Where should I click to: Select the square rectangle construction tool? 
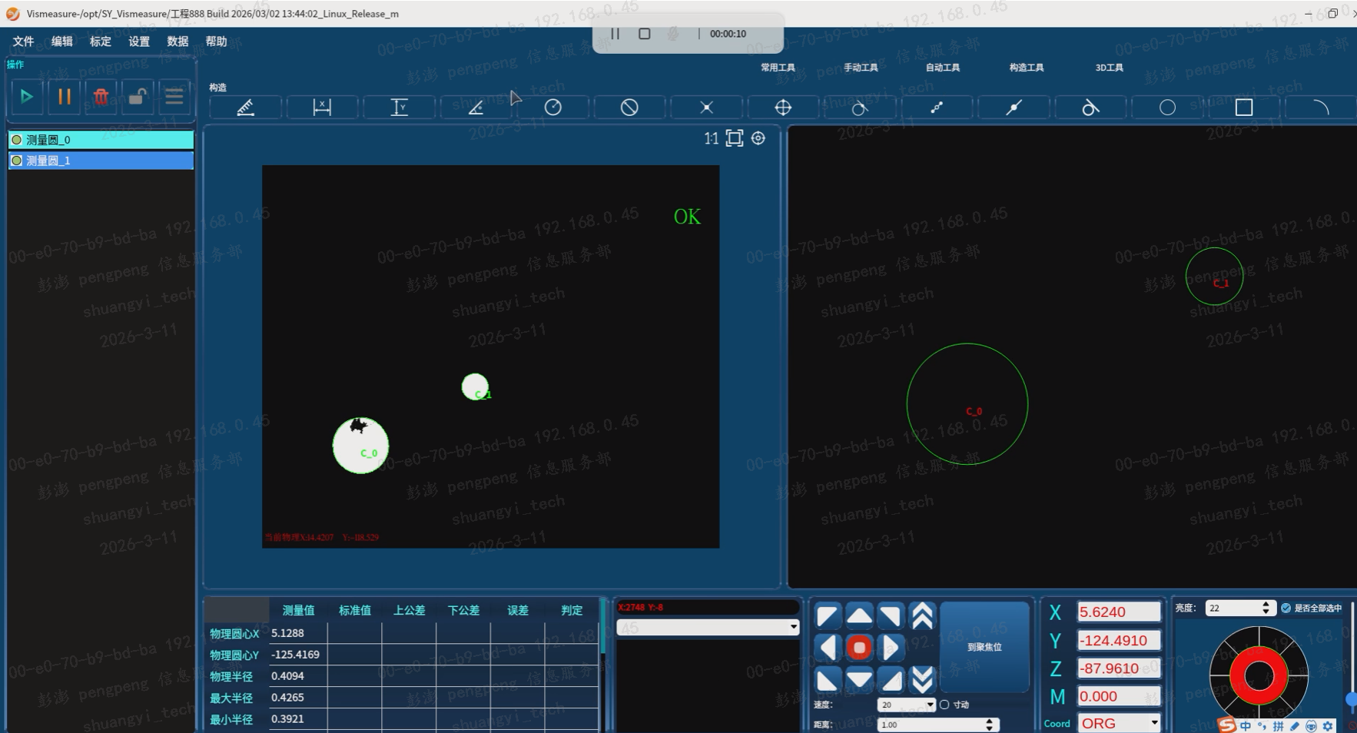(x=1243, y=108)
